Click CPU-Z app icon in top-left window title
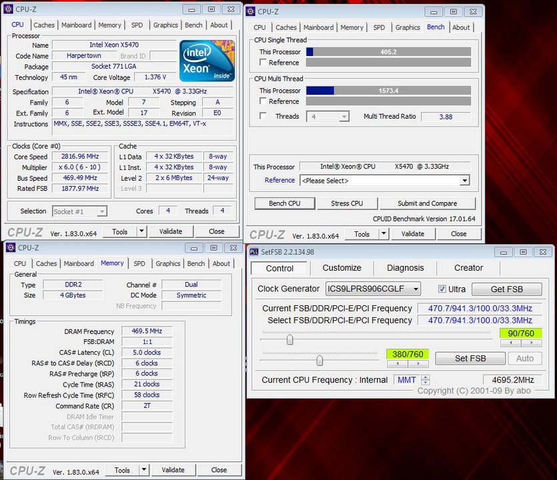557x480 pixels. (9, 9)
